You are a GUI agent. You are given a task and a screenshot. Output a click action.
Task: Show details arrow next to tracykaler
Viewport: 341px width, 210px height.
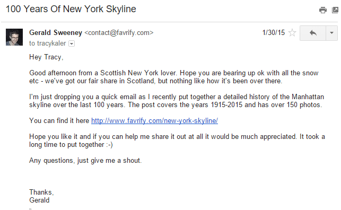[x=72, y=43]
